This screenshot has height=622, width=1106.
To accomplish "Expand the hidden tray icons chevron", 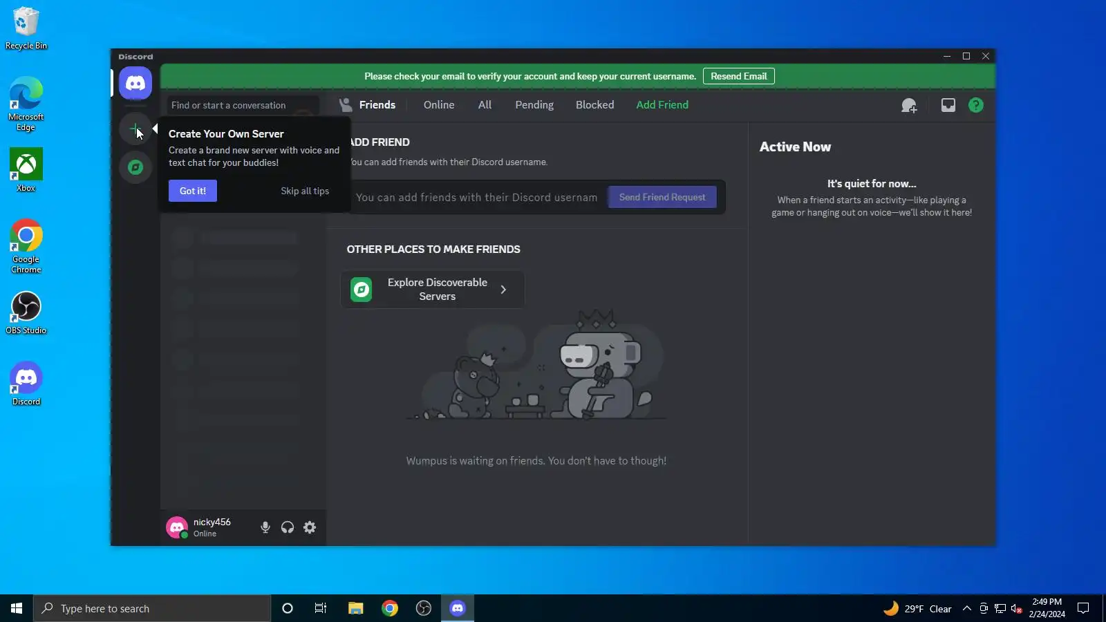I will coord(967,608).
